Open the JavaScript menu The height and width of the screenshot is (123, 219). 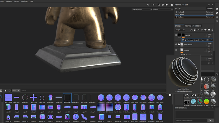[x=24, y=1]
